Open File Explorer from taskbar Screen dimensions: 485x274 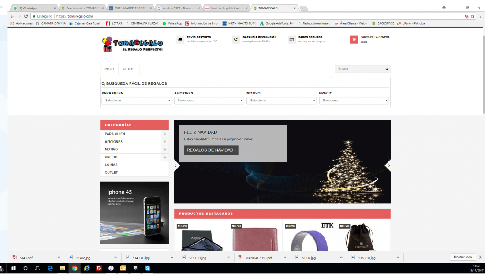tap(62, 268)
